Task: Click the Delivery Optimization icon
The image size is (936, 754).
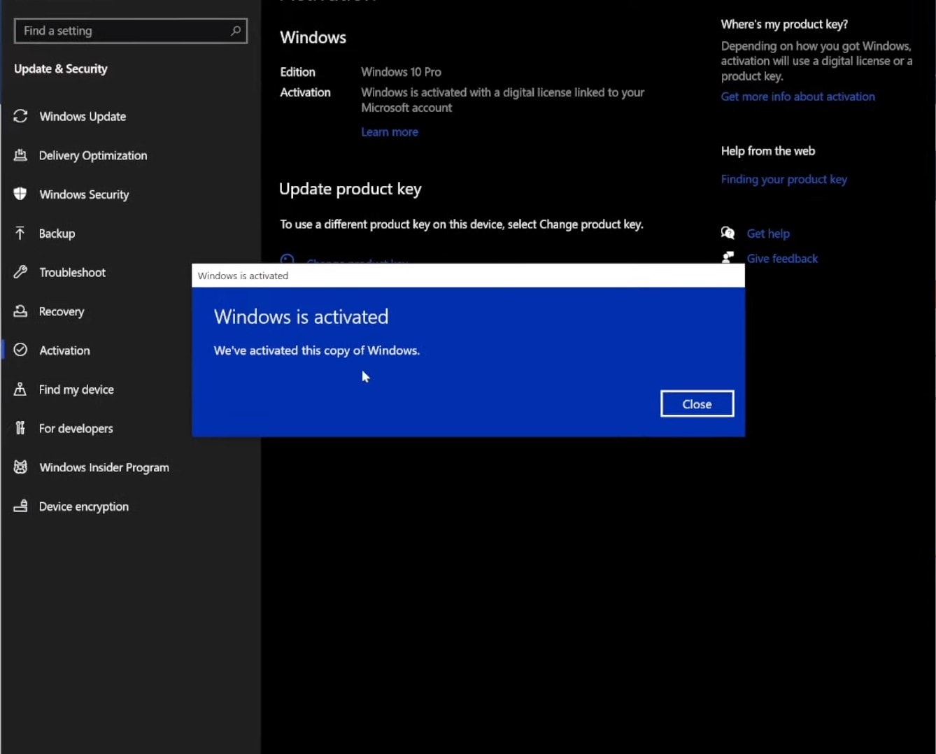Action: coord(20,155)
